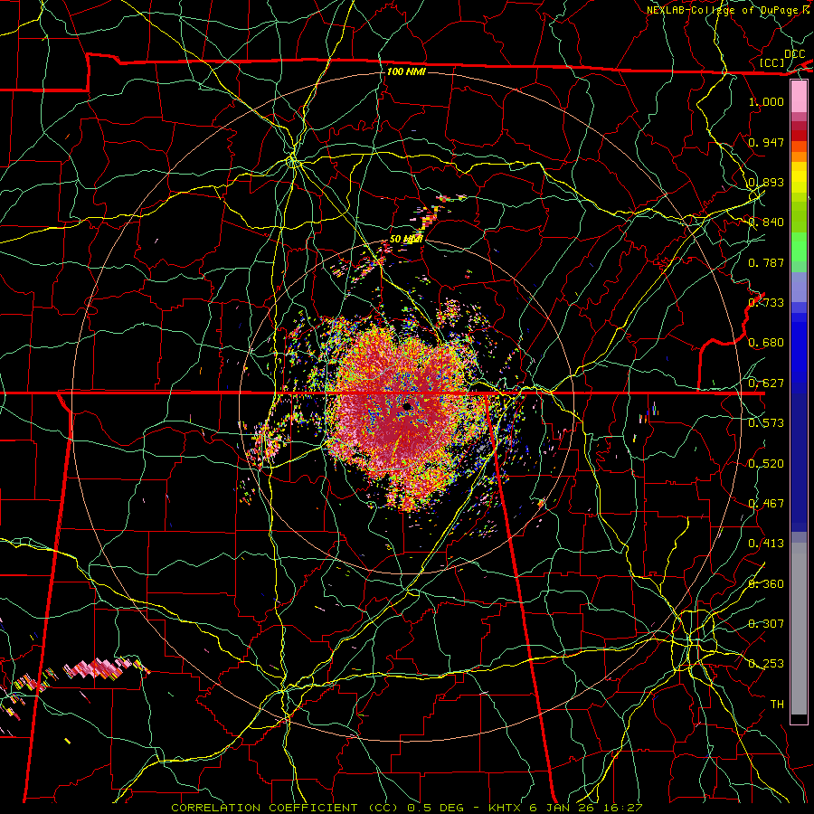Click the 16:27 timestamp in the caption

point(622,808)
